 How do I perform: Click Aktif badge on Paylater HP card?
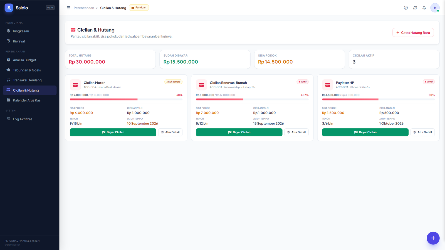click(429, 82)
